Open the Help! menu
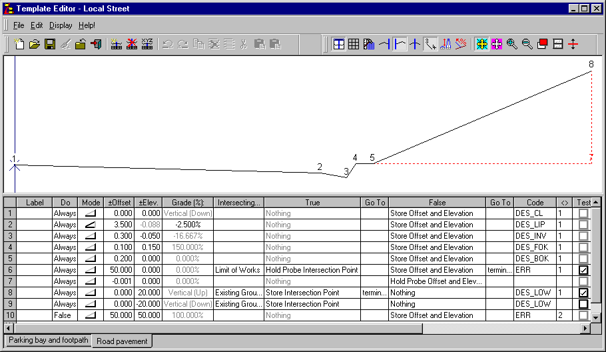The image size is (606, 352). (87, 25)
